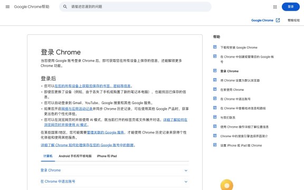Open link about how Chrome handles account data

(x=87, y=145)
